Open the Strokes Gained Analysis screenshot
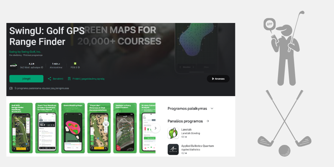Image resolution: width=334 pixels, height=167 pixels. [147, 128]
